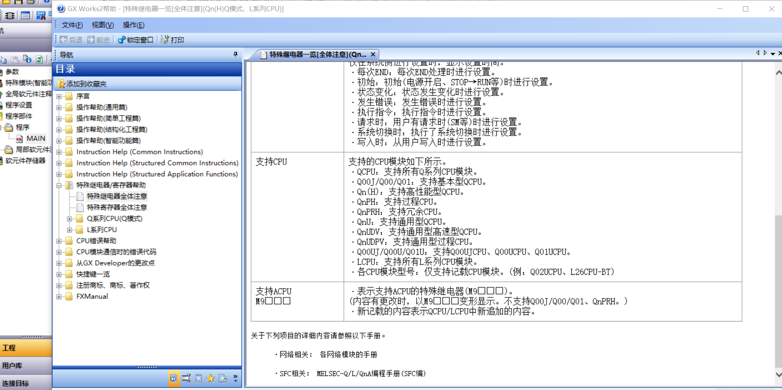This screenshot has height=390, width=782.
Task: Expand the Q系列CPU(Q模式) tree node
Action: tap(69, 219)
